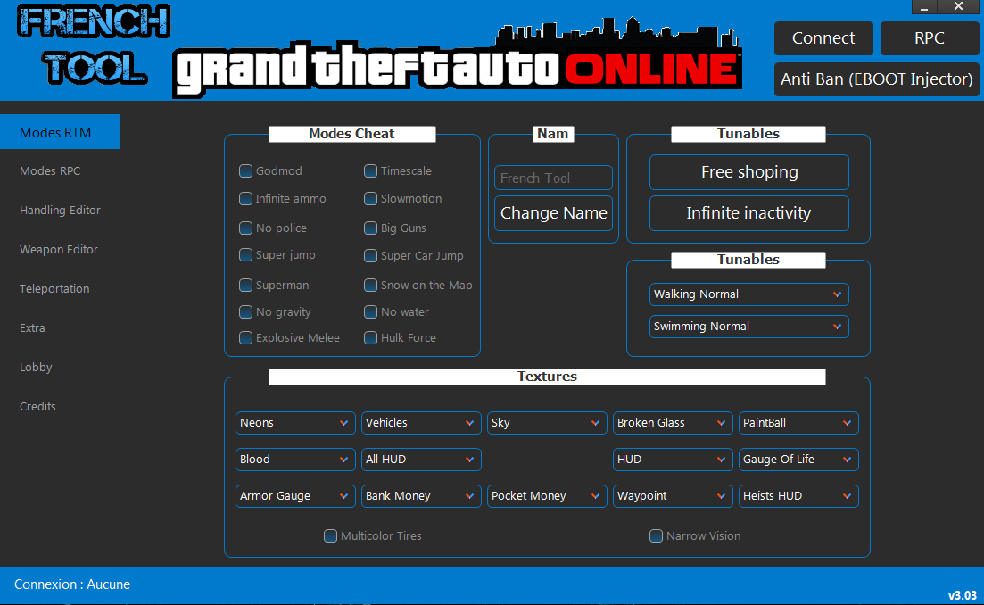Open the PaintBall dropdown
Image resolution: width=984 pixels, height=605 pixels.
pyautogui.click(x=798, y=423)
